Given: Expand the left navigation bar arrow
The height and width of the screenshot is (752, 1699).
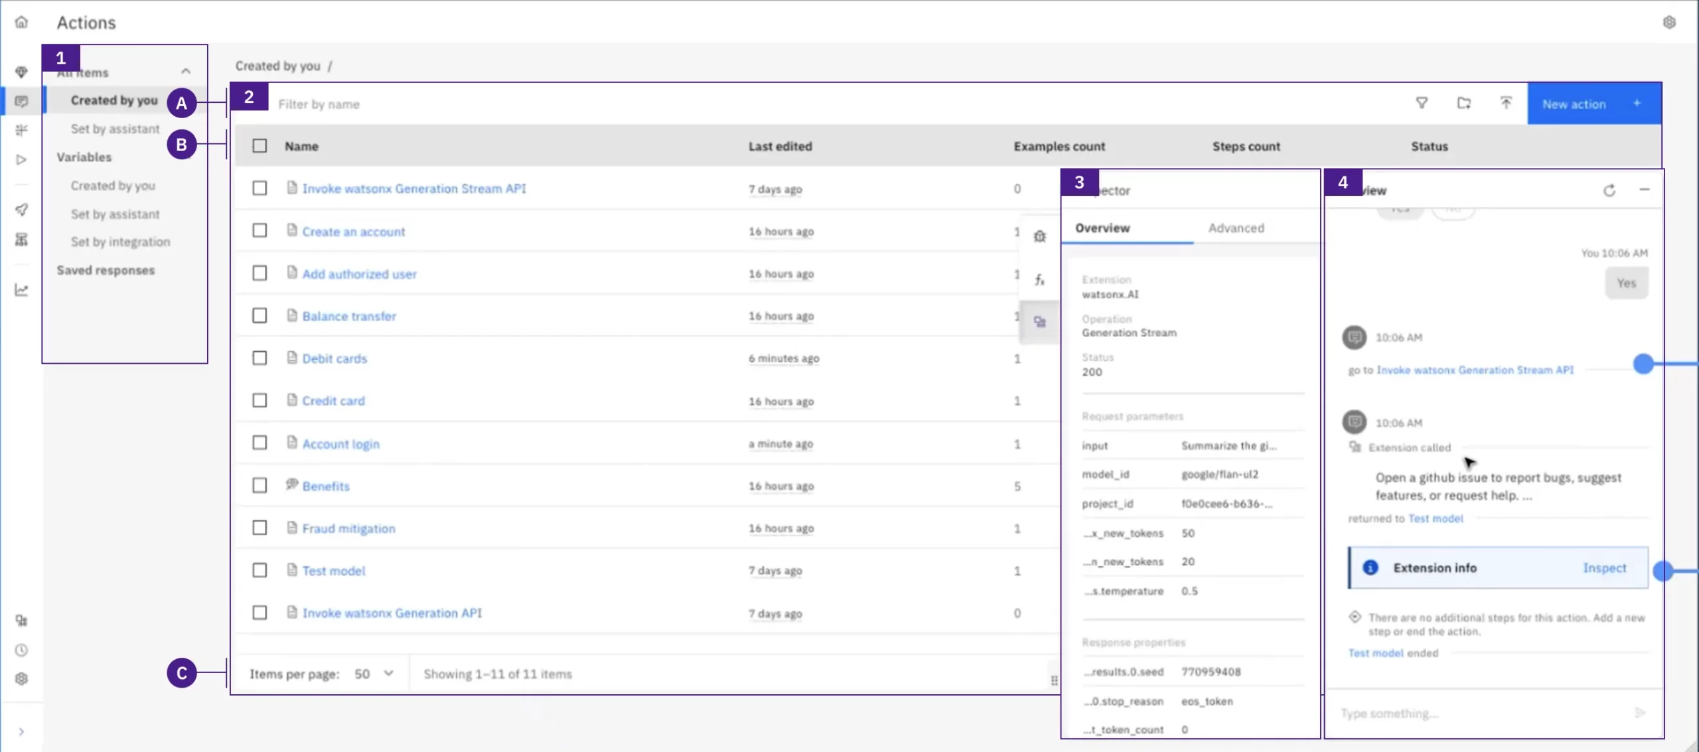Looking at the screenshot, I should tap(22, 731).
